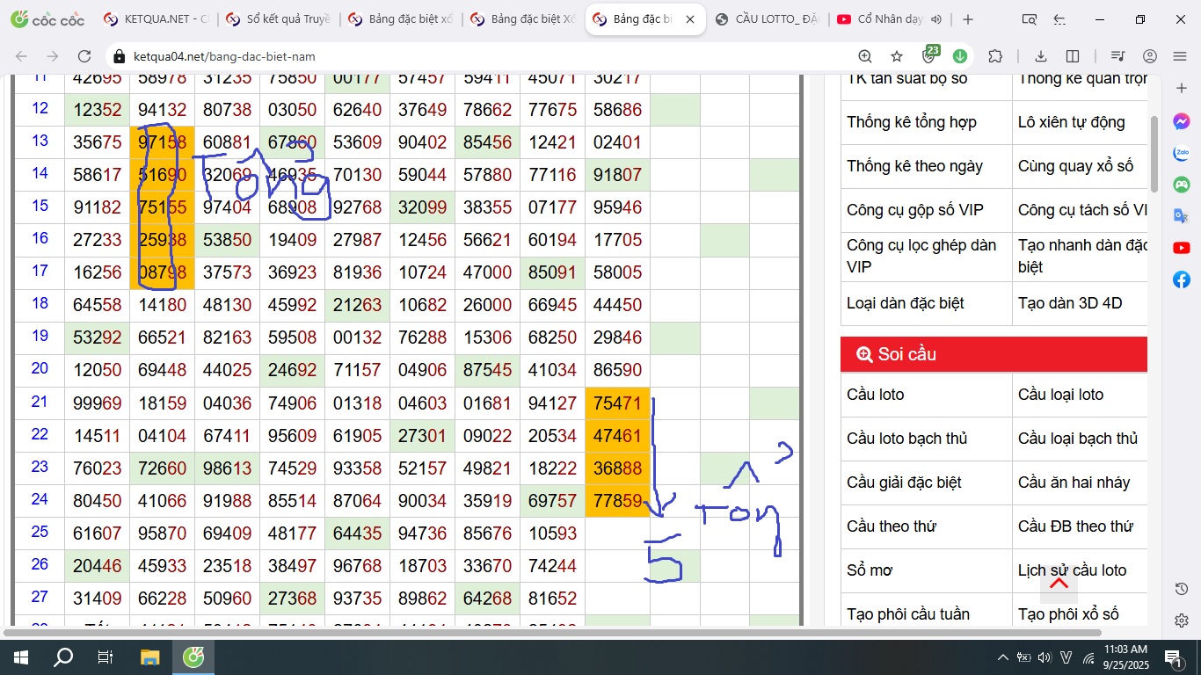Switch to the CẦU LOTTO tab
The image size is (1201, 675).
click(765, 19)
